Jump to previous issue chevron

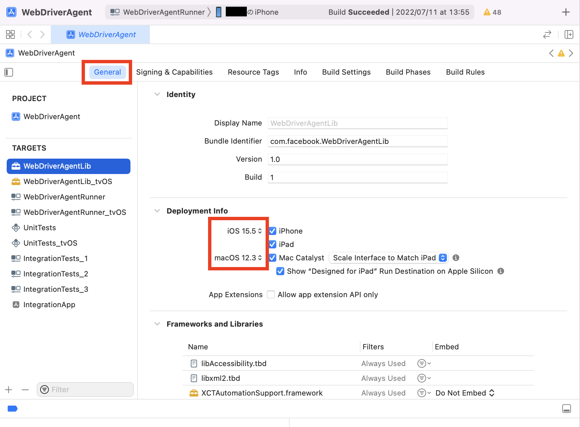click(x=551, y=53)
